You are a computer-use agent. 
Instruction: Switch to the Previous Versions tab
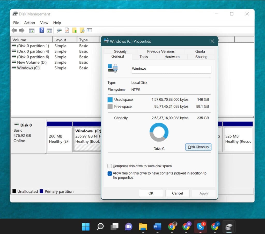point(161,51)
